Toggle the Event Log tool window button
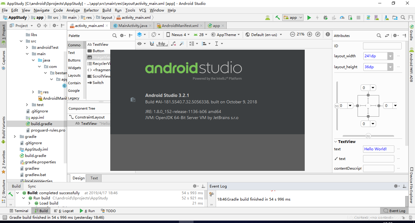Screen dimensions: 415x223 click(394, 211)
